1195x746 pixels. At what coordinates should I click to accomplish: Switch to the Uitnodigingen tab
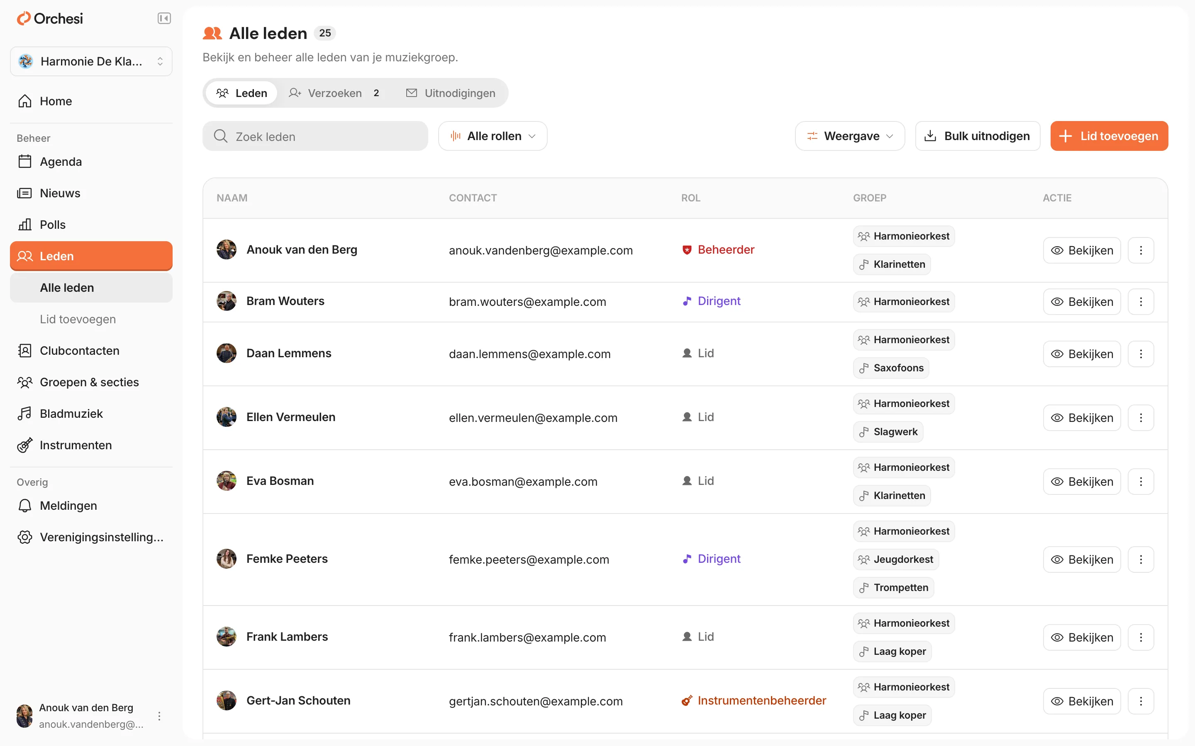(x=450, y=93)
